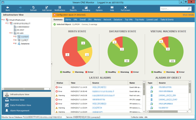Click the green selected object status icon
Image resolution: width=196 pixels, height=120 pixels.
[55, 24]
